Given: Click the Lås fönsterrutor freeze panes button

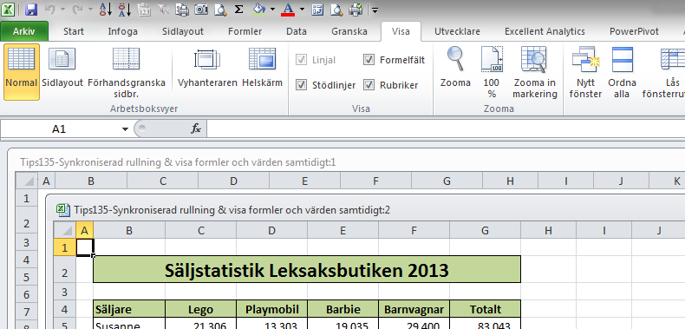Looking at the screenshot, I should coord(664,72).
